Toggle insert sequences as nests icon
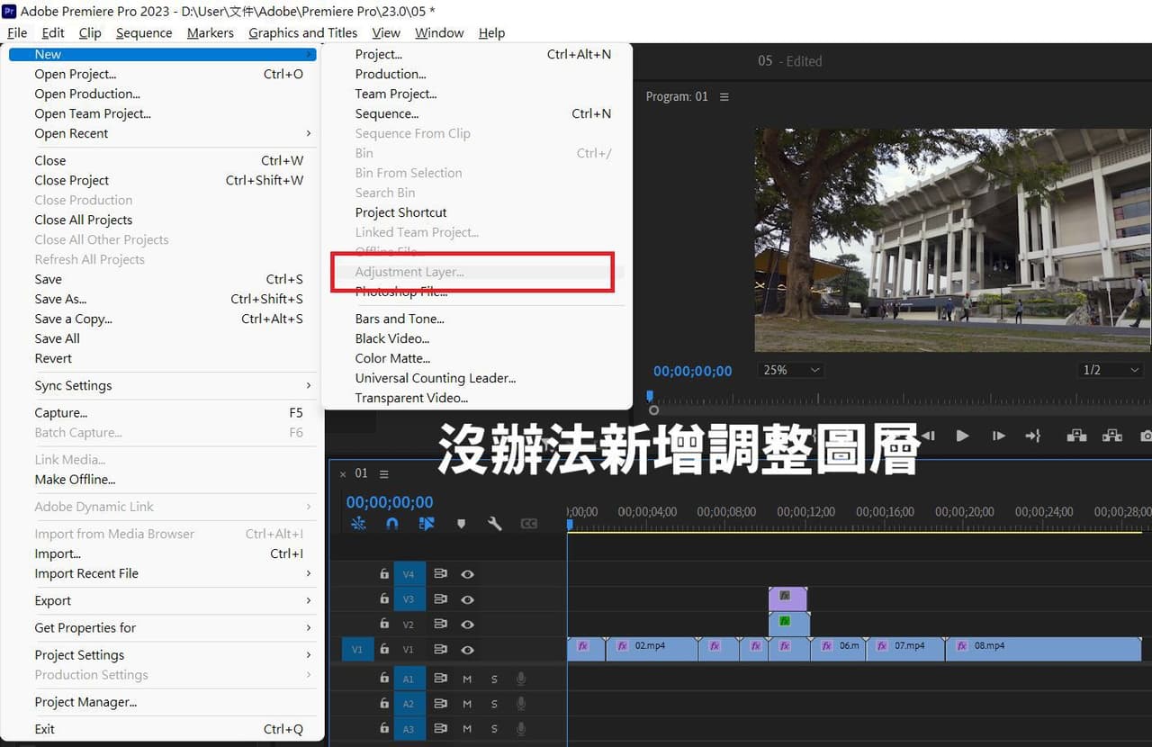Viewport: 1152px width, 747px height. pos(358,523)
